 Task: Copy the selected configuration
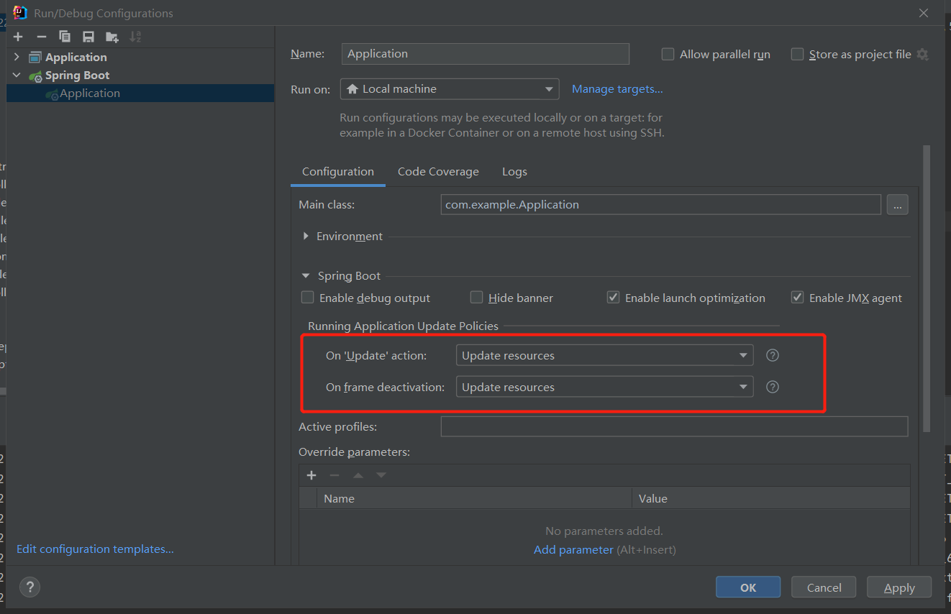65,37
